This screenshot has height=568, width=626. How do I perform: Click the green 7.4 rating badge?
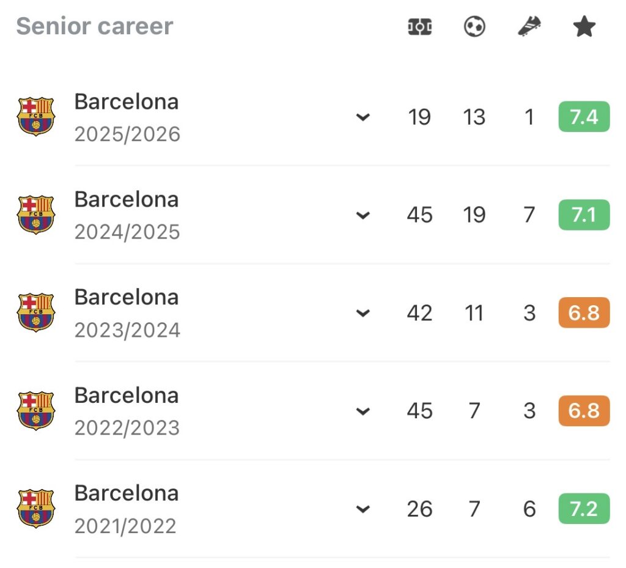pyautogui.click(x=584, y=117)
